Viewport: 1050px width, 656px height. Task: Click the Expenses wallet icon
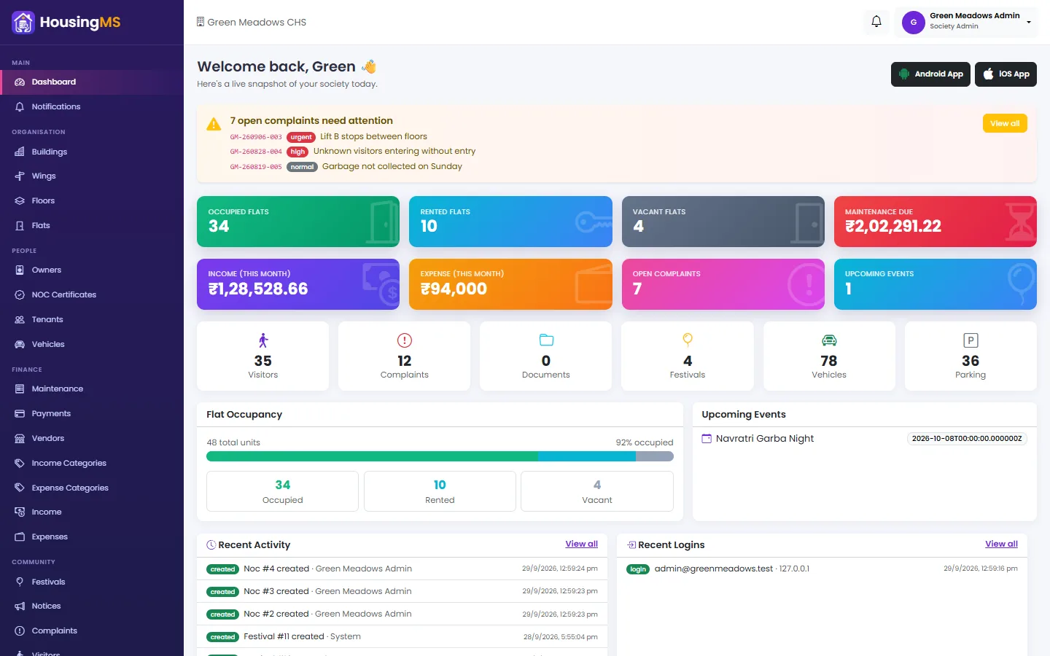(20, 537)
